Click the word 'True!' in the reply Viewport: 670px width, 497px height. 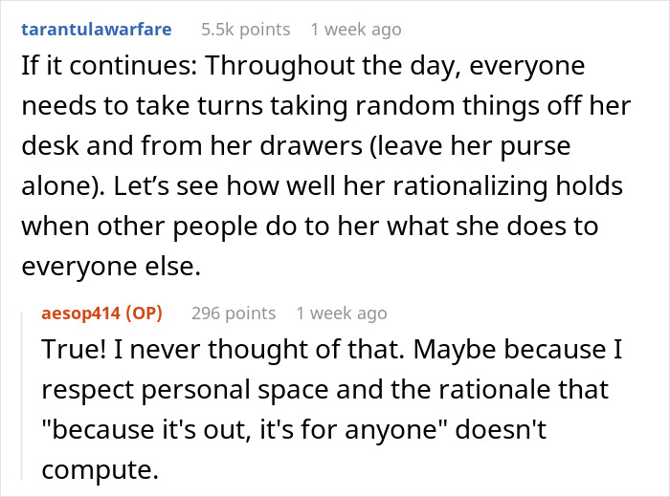coord(70,351)
